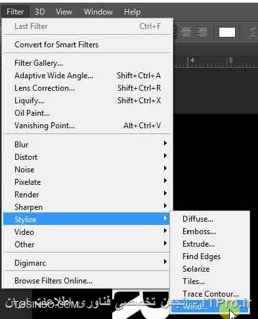258x319 pixels.
Task: Click right align text icon
Action: tap(202, 32)
